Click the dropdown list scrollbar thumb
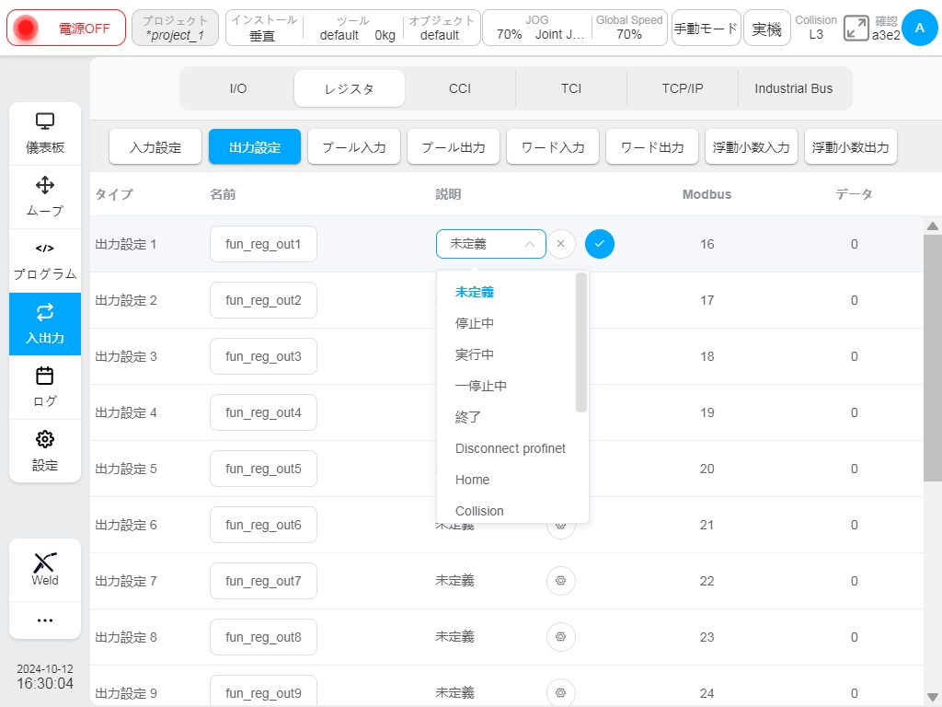Screen dimensions: 942x707 tap(581, 342)
